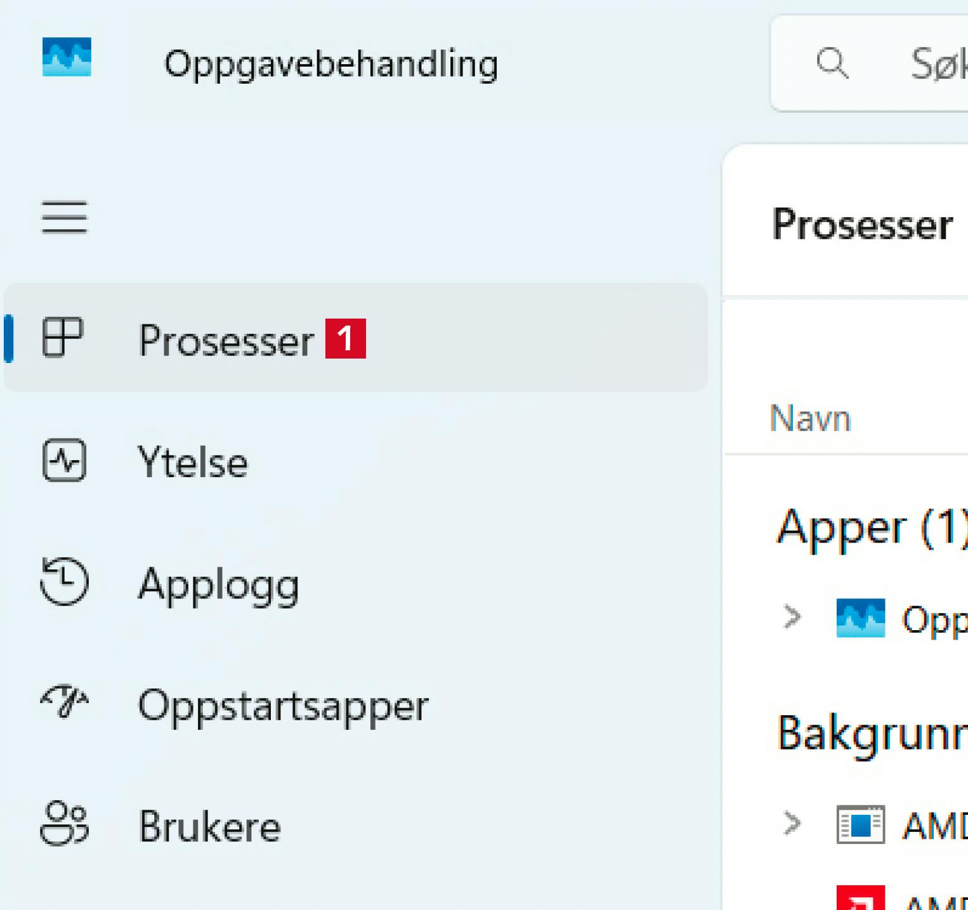Open the Brukere page
The width and height of the screenshot is (968, 910).
209,826
